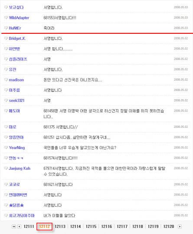Viewport: 193px width, 234px height.
Task: Click comment bubble icon beside YearNing
Action: [6, 148]
